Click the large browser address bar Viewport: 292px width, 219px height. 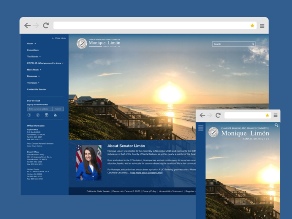155,25
